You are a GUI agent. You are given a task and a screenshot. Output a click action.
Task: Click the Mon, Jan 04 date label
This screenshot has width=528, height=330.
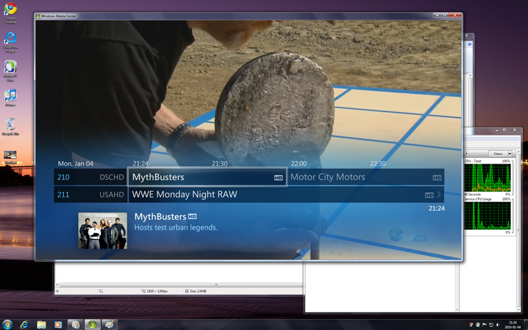tap(75, 163)
